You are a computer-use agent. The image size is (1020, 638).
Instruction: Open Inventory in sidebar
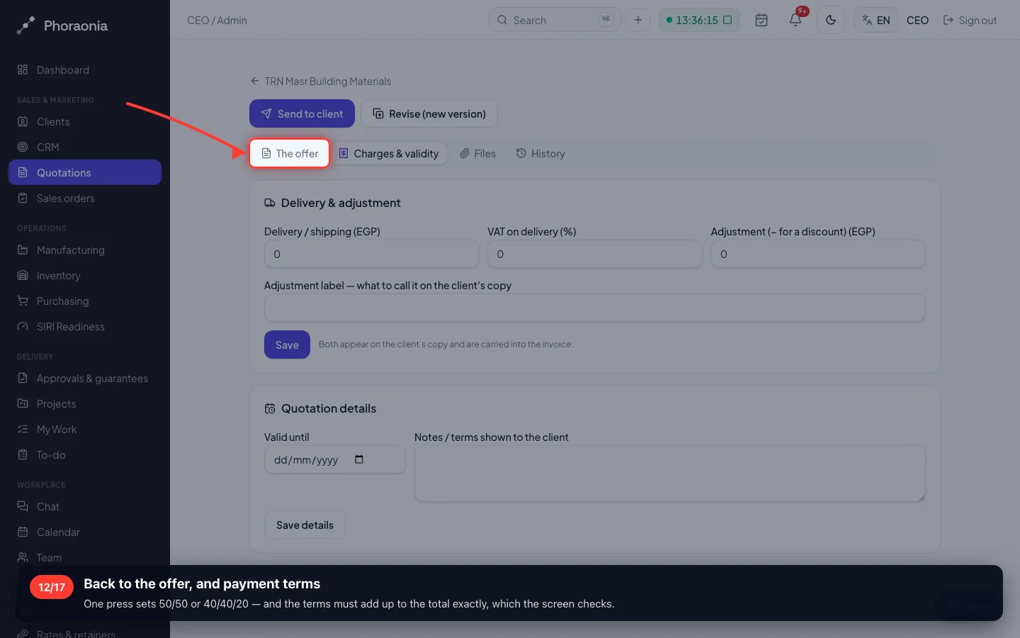click(x=85, y=276)
